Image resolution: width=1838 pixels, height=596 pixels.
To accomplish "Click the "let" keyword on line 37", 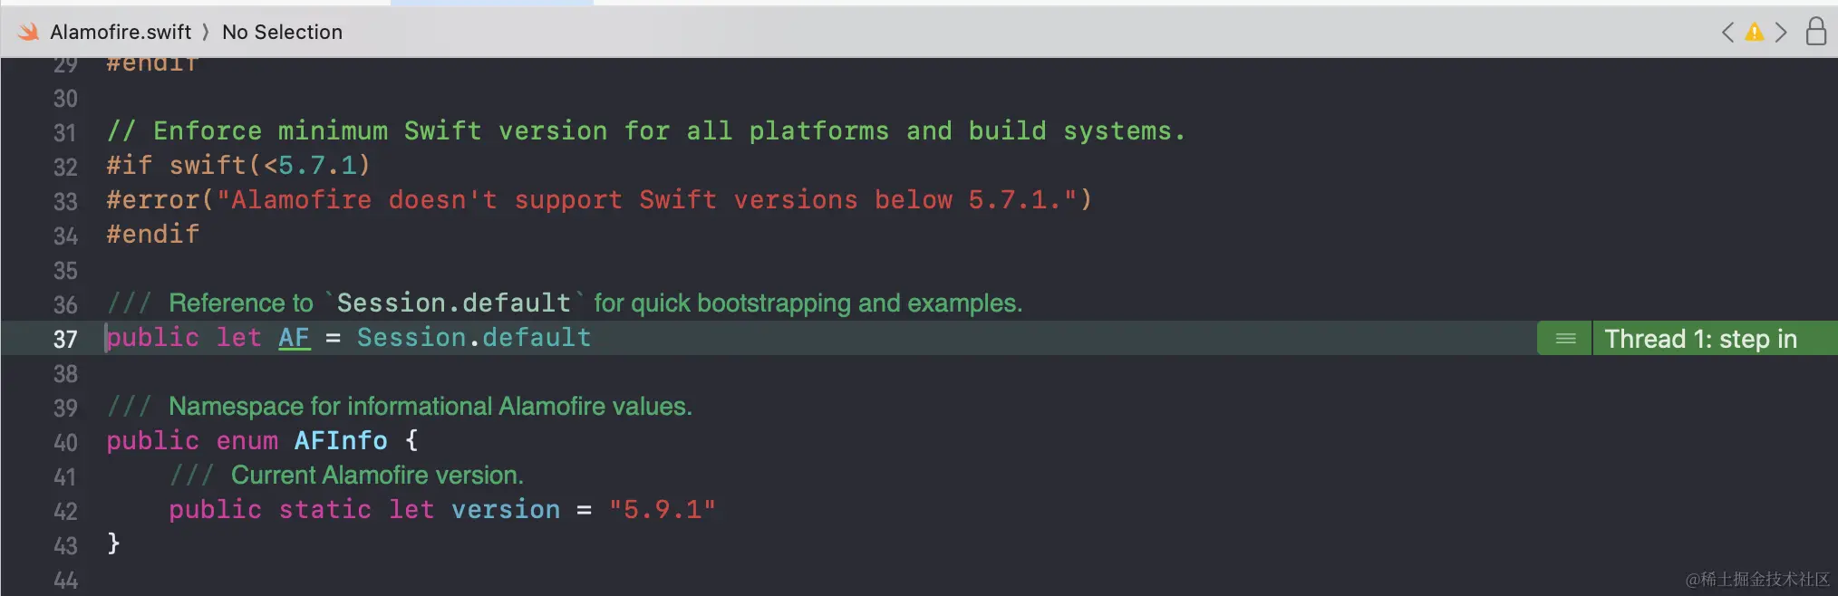I will point(238,338).
